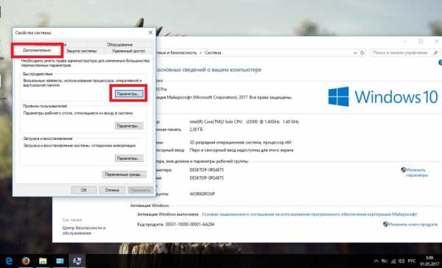Click the volume speaker tray icon

point(401,261)
